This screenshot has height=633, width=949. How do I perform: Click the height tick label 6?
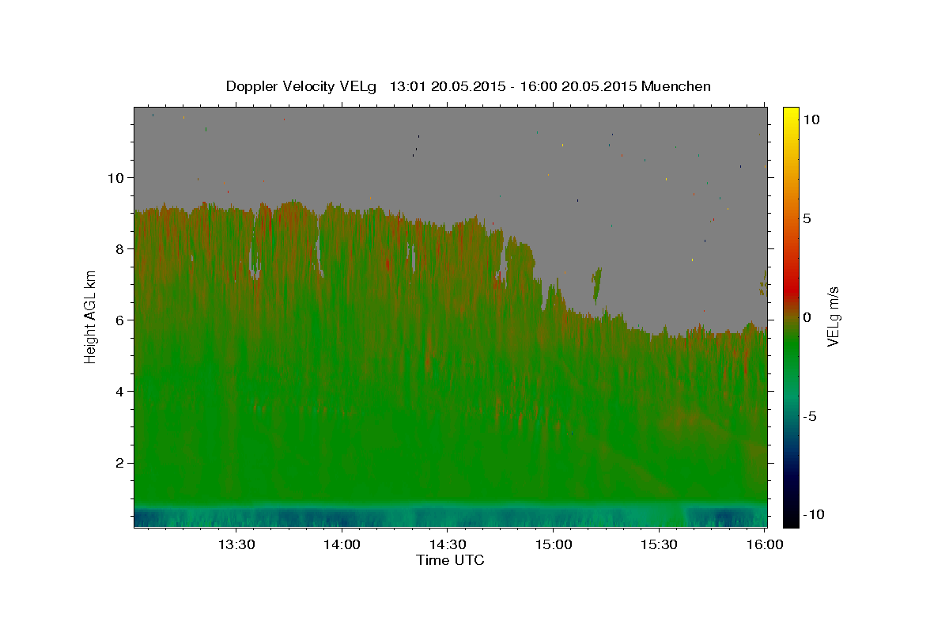[120, 320]
